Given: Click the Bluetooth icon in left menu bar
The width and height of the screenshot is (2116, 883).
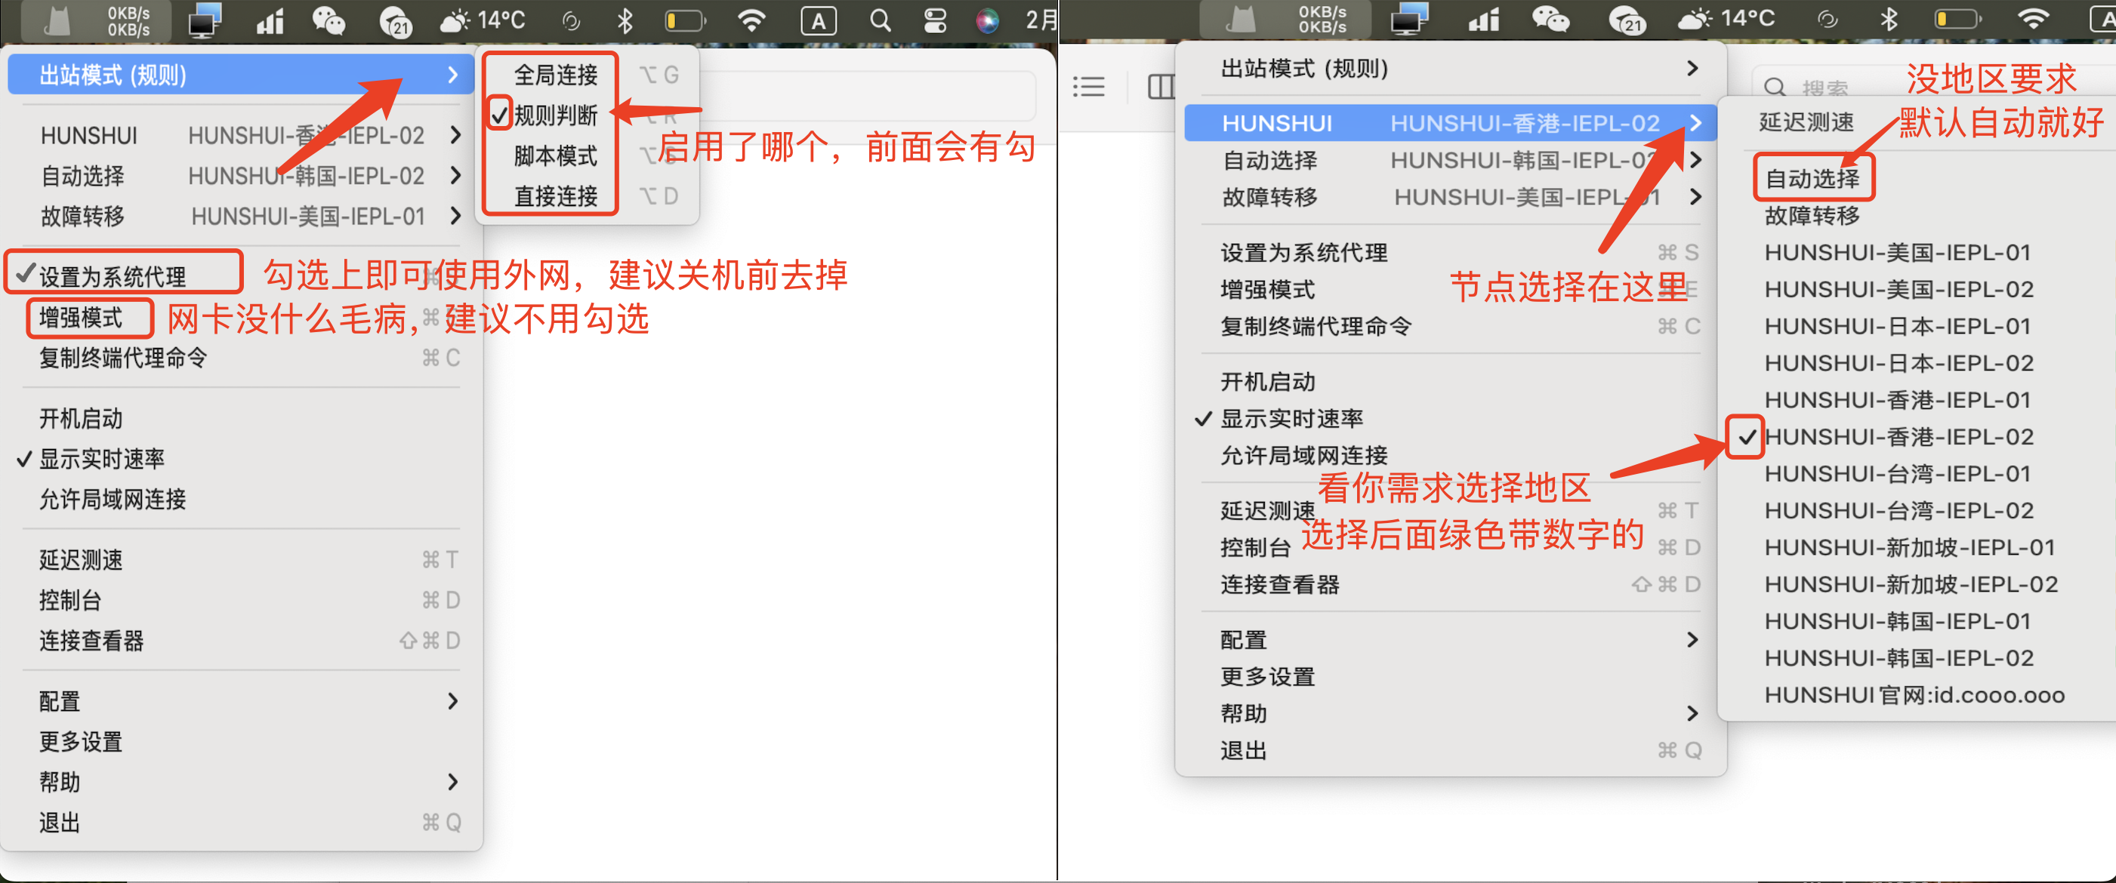Looking at the screenshot, I should [x=625, y=20].
